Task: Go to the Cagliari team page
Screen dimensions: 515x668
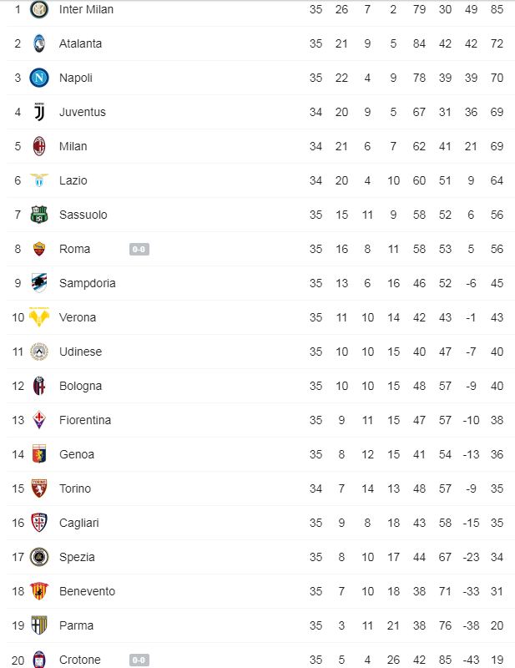Action: tap(78, 523)
